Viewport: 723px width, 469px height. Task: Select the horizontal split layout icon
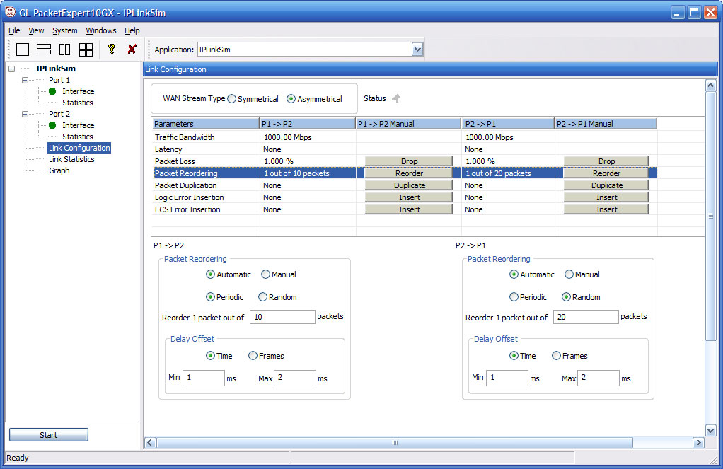point(44,50)
